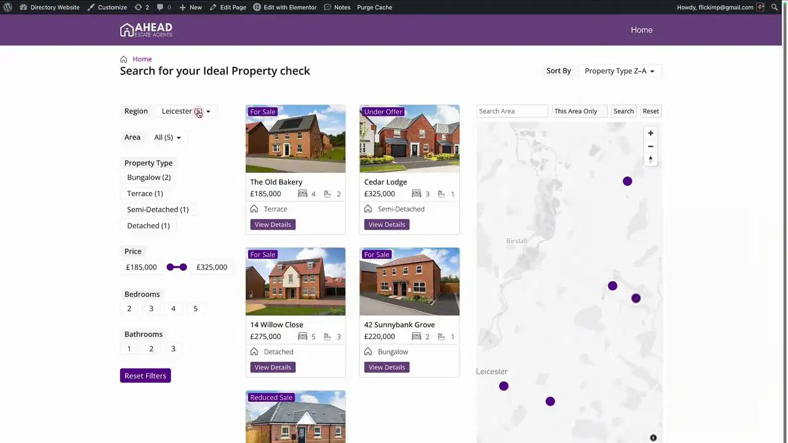
Task: Click the maximum price slider handle
Action: coord(183,267)
